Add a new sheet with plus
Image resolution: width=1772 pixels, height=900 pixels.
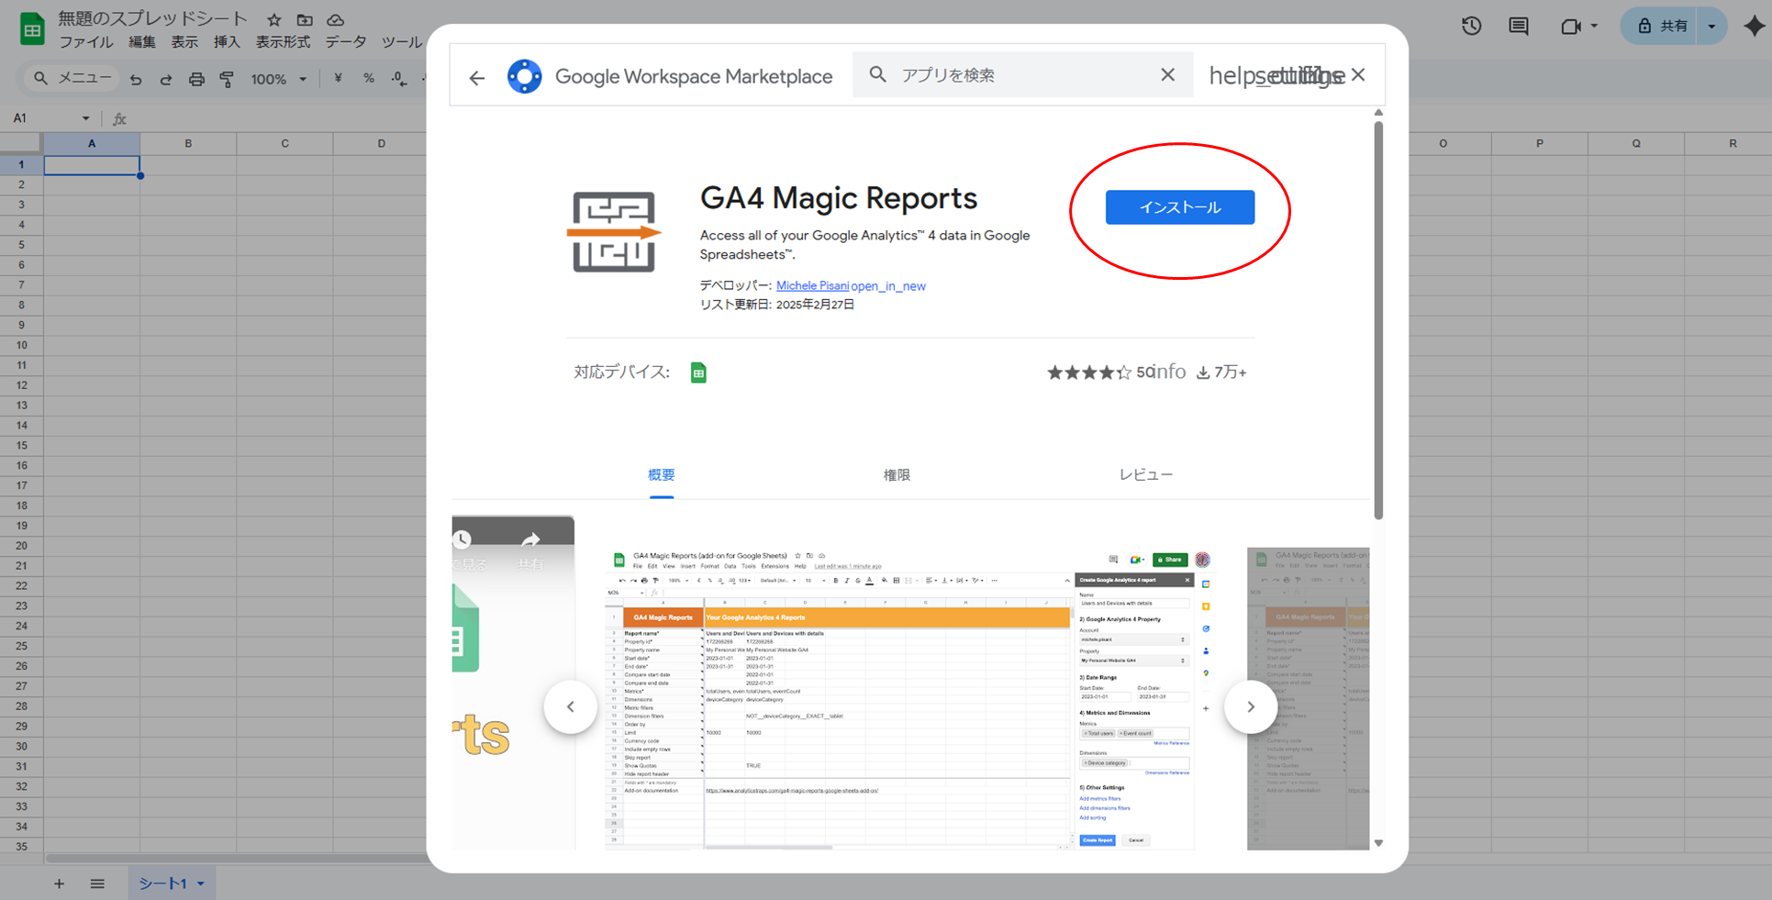tap(59, 884)
